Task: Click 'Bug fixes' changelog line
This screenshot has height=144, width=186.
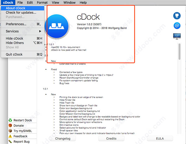Action: tap(64, 83)
